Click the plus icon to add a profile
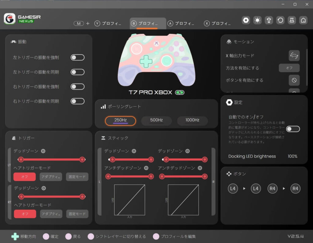313x243 pixels. 88,24
